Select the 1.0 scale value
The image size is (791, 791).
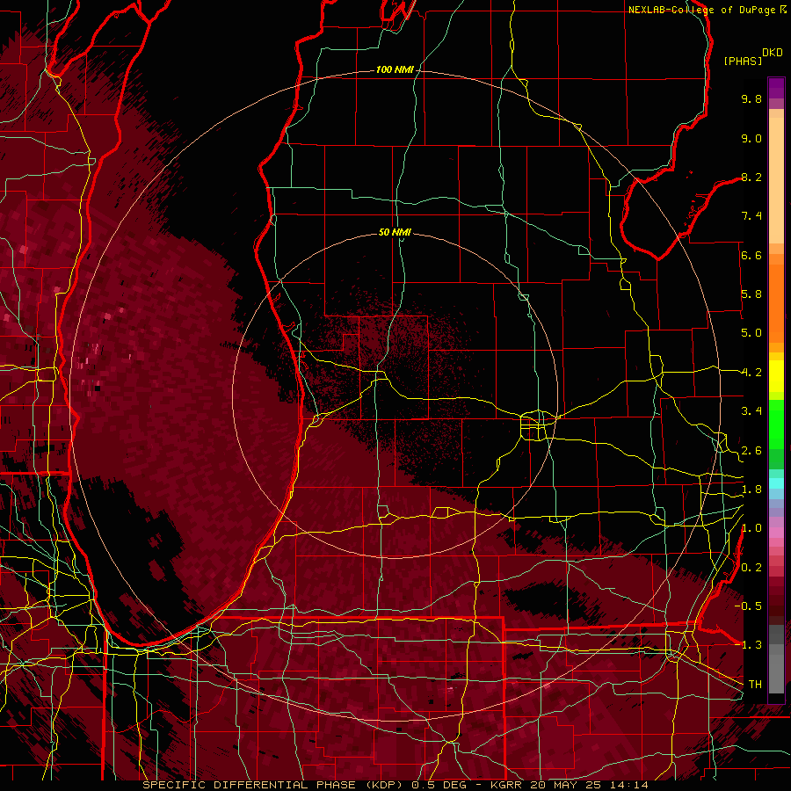click(x=751, y=528)
